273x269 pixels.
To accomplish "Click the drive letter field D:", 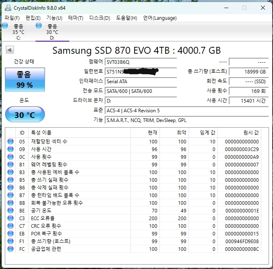I will pos(141,101).
